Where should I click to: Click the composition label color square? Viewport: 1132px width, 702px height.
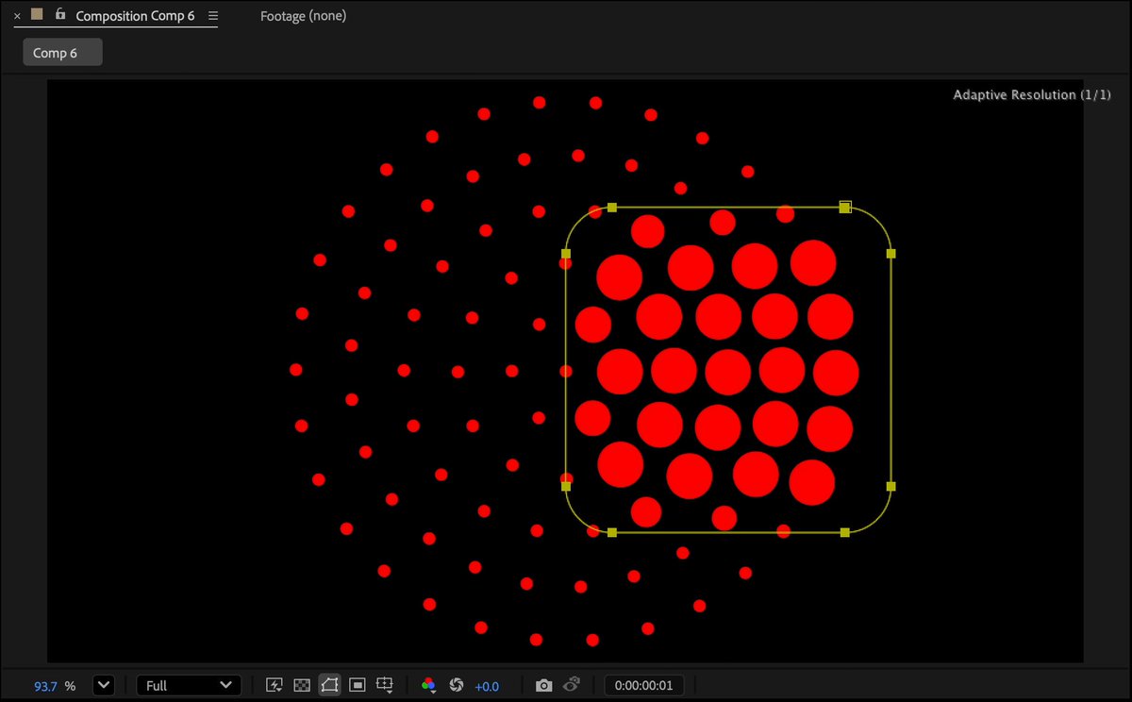(37, 15)
